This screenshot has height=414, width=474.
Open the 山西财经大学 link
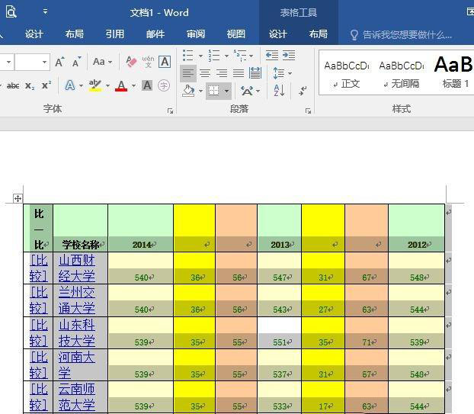click(77, 268)
